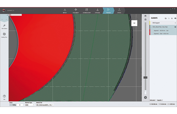Viewport: 177px width, 114px height.
Task: Open the Material Set dropdown
Action: (45, 105)
